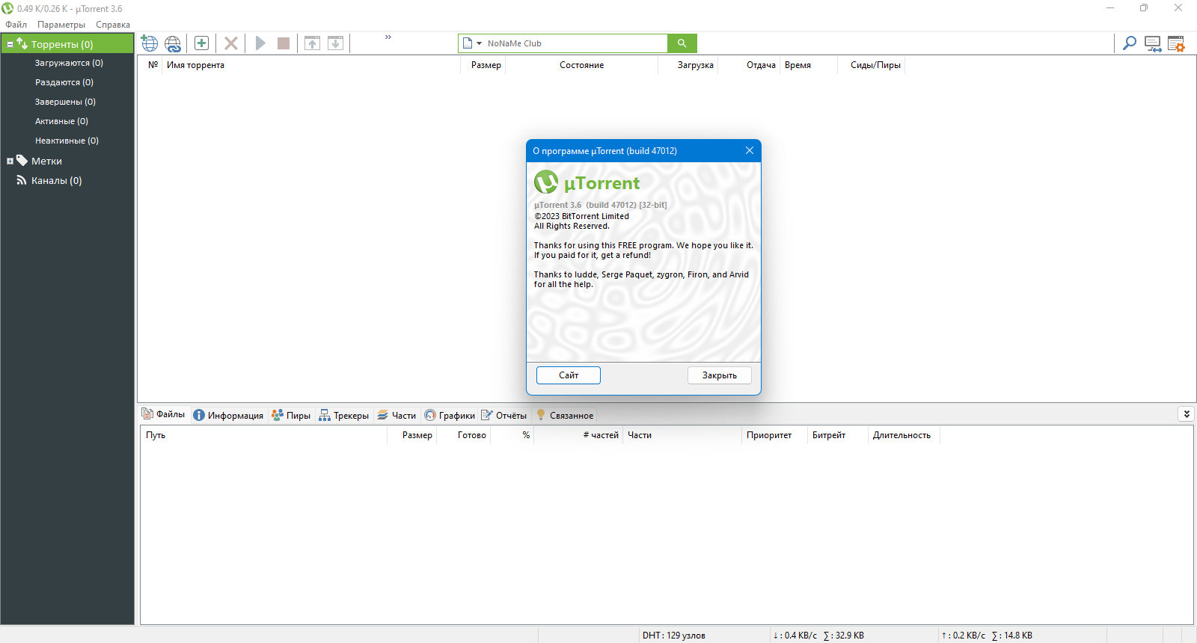
Task: Sort files by Битрейт column header
Action: (x=838, y=436)
